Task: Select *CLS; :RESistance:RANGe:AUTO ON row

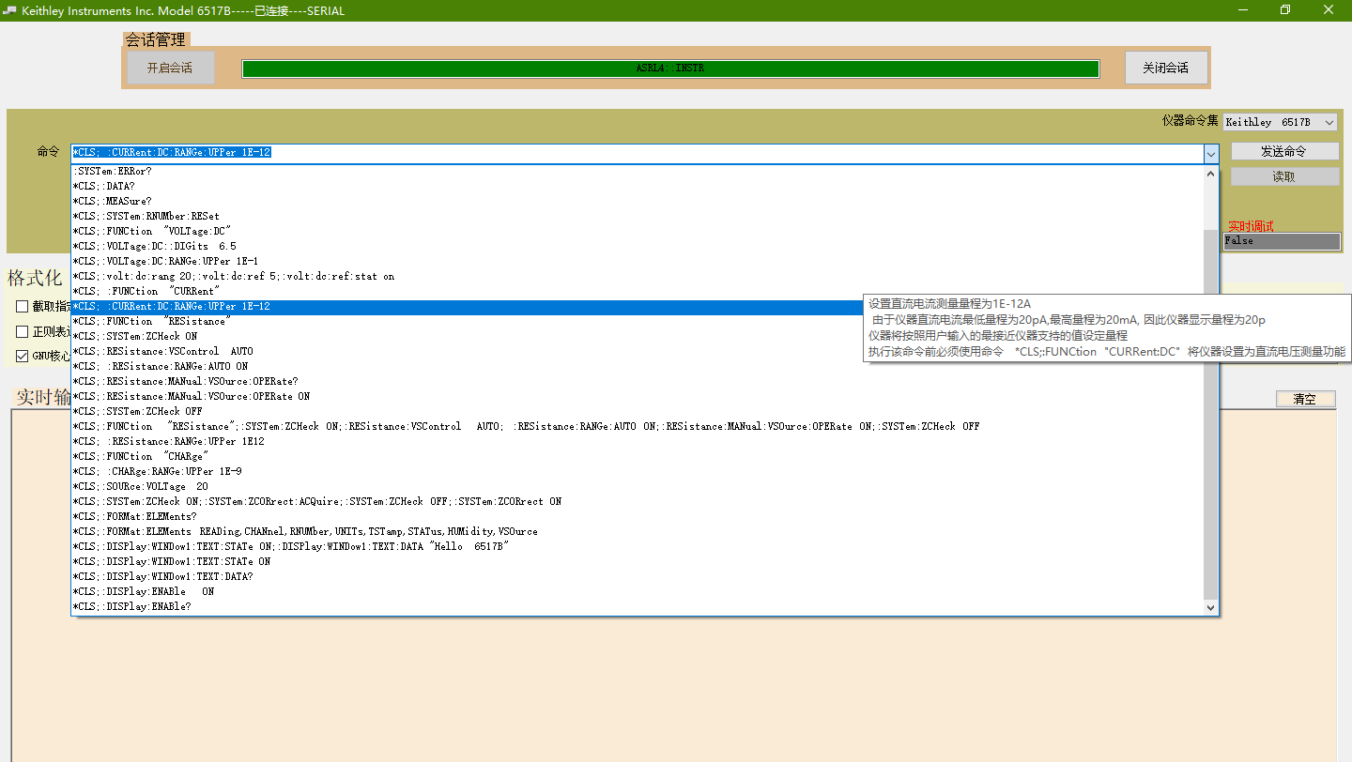Action: pos(638,366)
